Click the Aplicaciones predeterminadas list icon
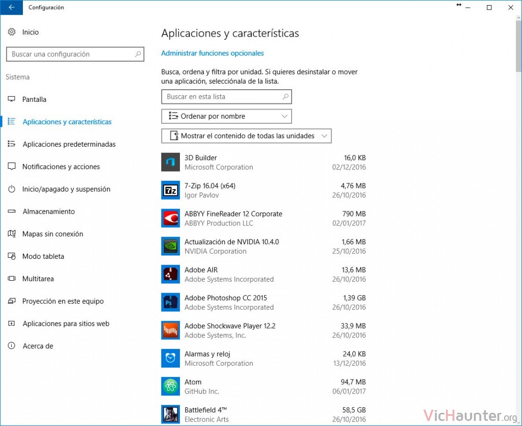Viewport: 522px width, 426px height. point(12,144)
